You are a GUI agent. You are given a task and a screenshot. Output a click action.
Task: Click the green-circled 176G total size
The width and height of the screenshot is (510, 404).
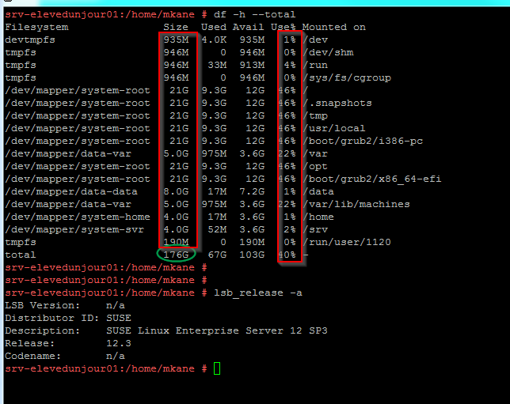click(x=175, y=255)
